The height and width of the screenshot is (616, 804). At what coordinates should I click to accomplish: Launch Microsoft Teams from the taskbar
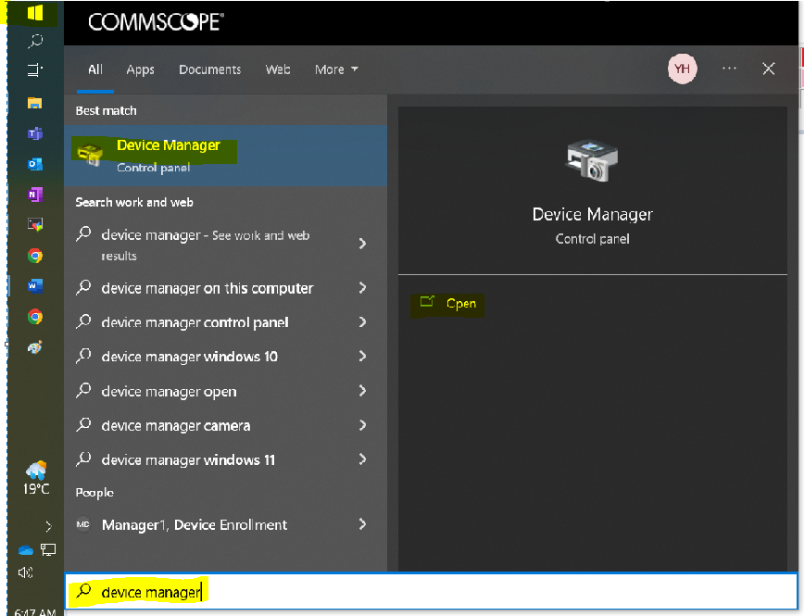click(x=35, y=133)
